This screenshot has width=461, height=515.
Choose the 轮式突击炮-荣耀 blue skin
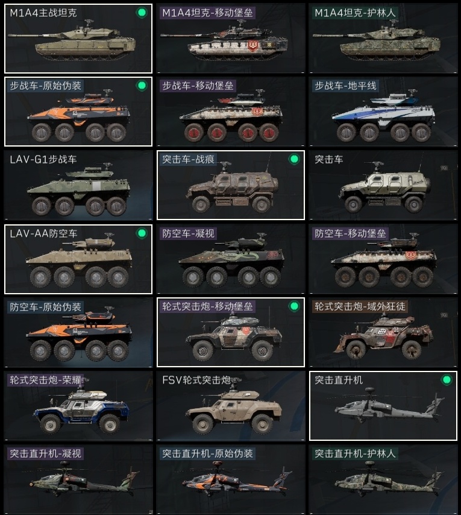pyautogui.click(x=78, y=406)
